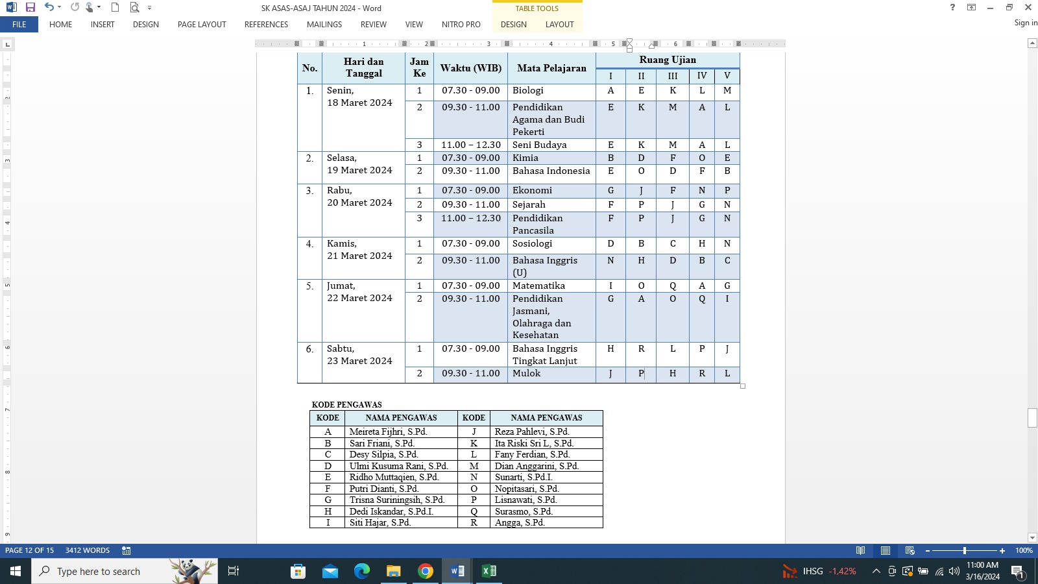Click the greyed Repeat arrow icon

click(75, 8)
